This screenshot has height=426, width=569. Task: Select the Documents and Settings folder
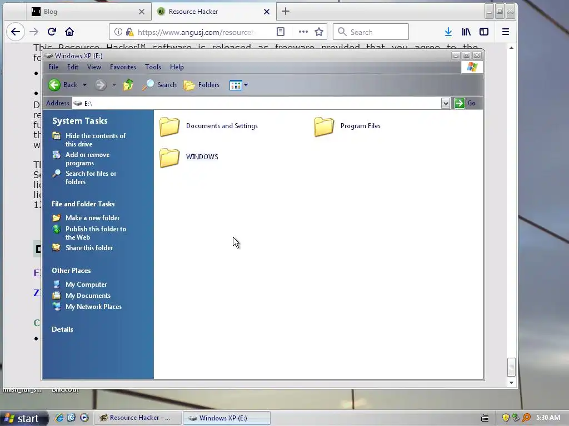coord(209,126)
